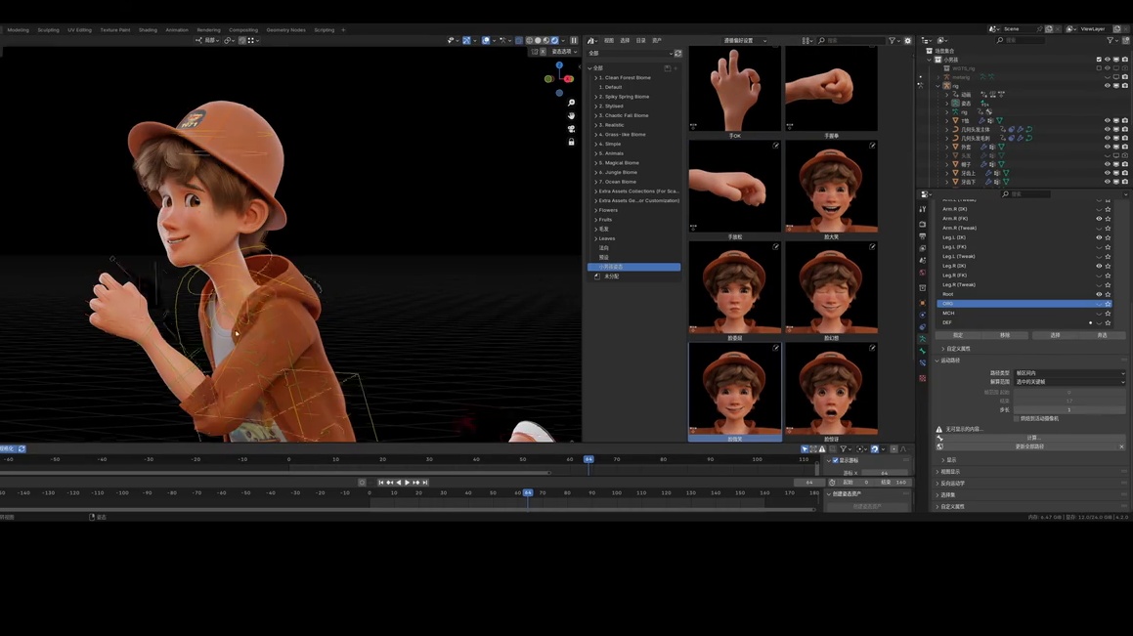Open the 视图 menu in asset browser
The image size is (1133, 636).
coord(608,41)
